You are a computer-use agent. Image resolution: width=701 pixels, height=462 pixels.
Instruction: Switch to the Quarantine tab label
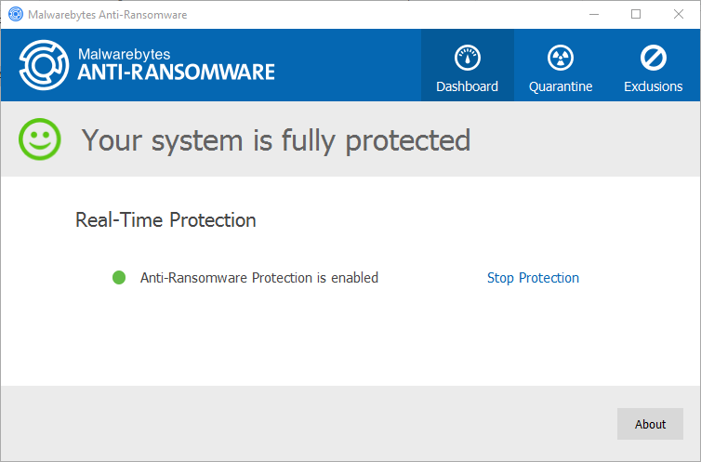point(561,86)
